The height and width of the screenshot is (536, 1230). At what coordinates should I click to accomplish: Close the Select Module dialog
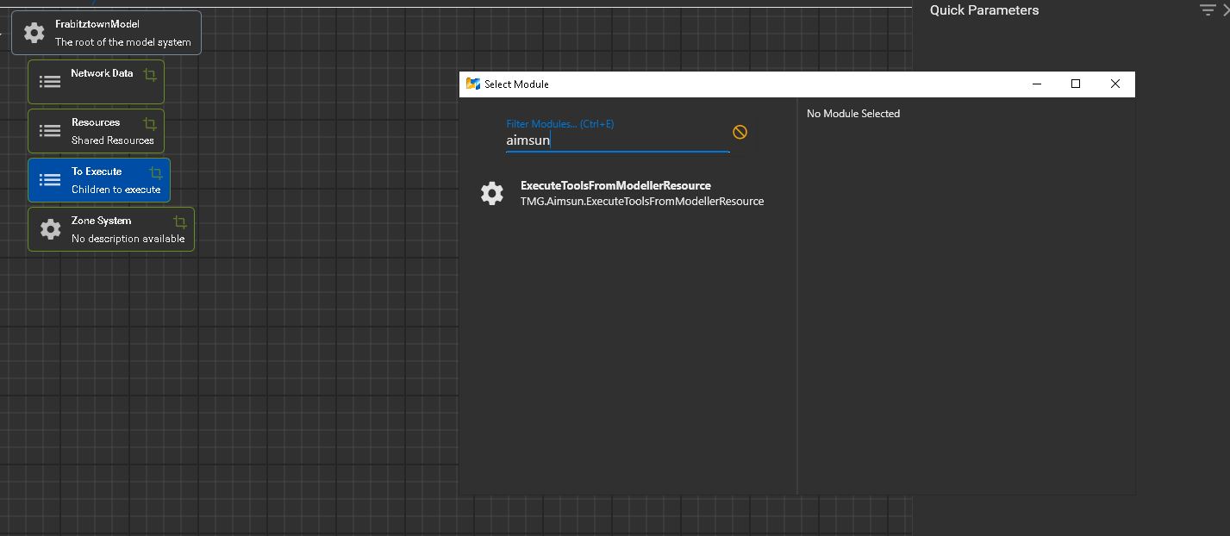pyautogui.click(x=1115, y=84)
